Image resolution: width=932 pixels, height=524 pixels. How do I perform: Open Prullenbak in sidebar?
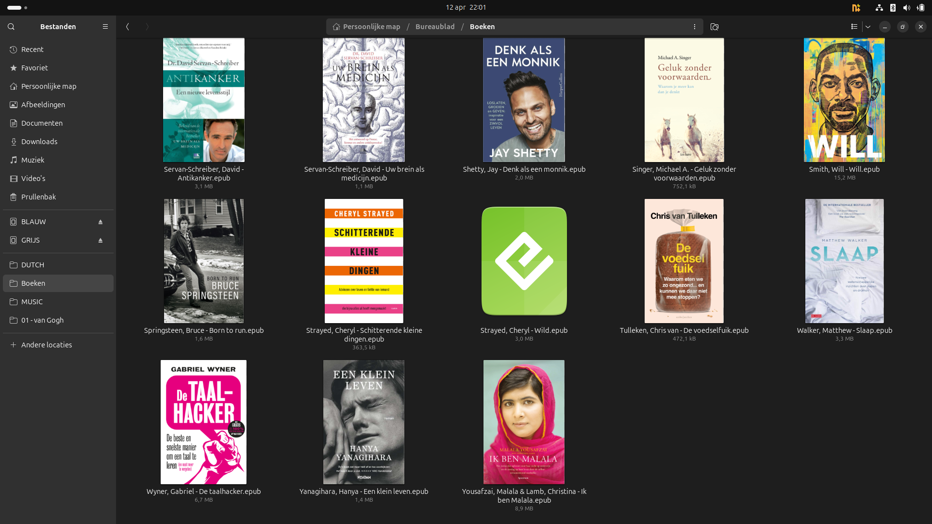(38, 197)
